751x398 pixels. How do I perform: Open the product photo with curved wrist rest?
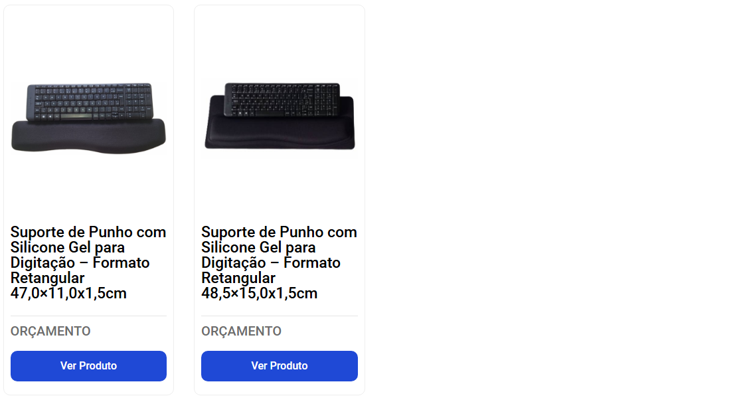88,118
